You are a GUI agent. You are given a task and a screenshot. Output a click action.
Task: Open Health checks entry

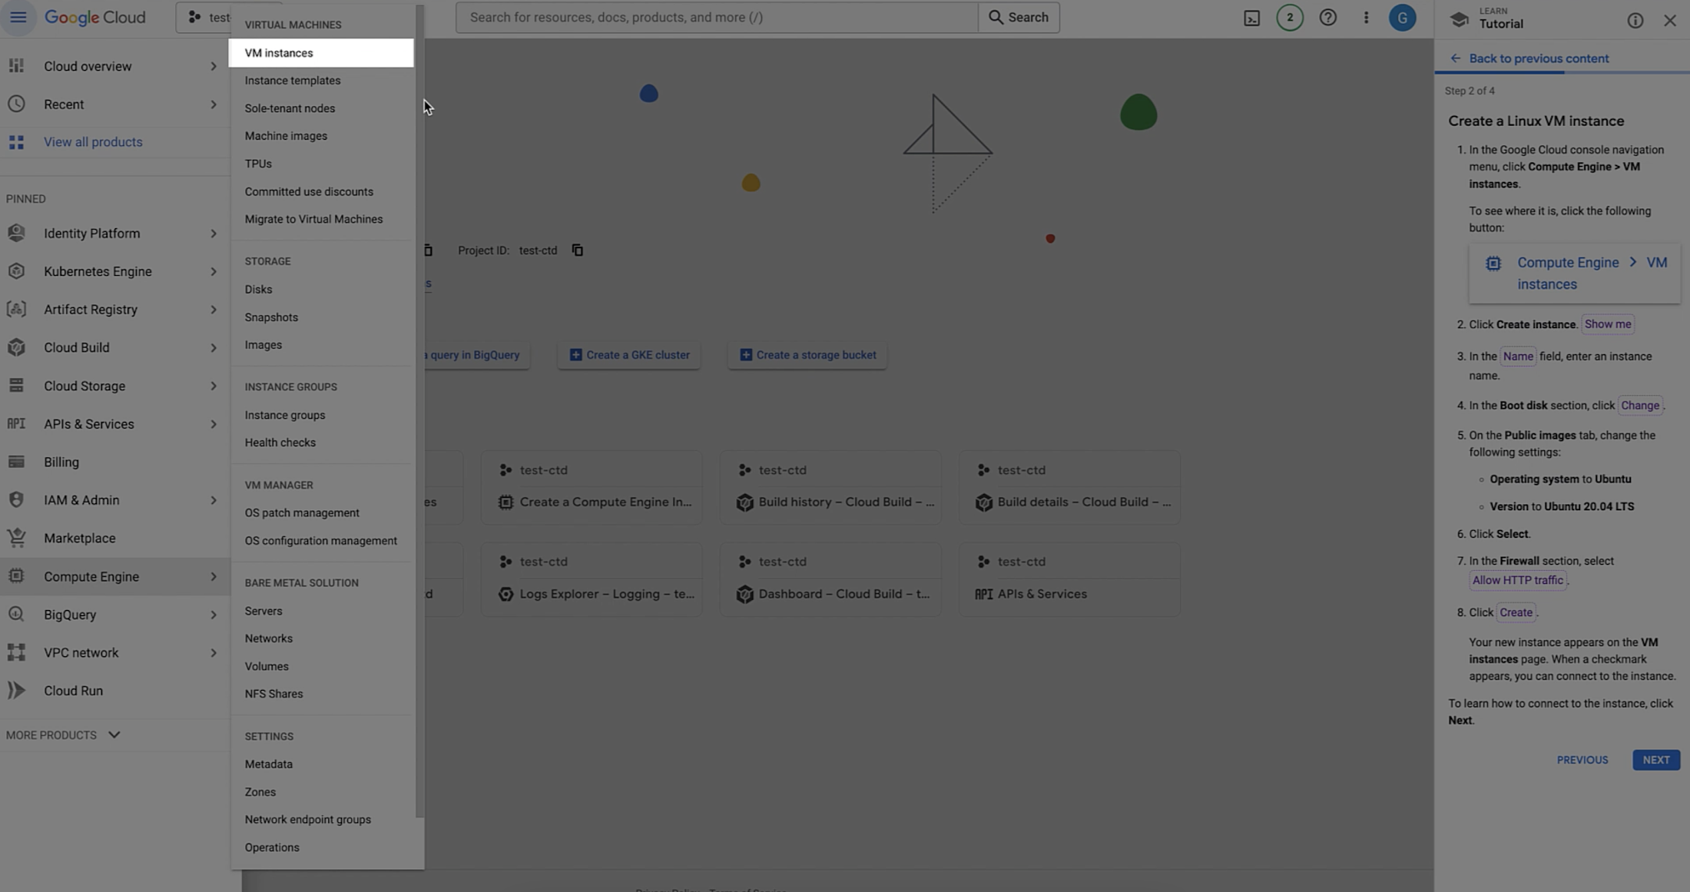pyautogui.click(x=321, y=443)
